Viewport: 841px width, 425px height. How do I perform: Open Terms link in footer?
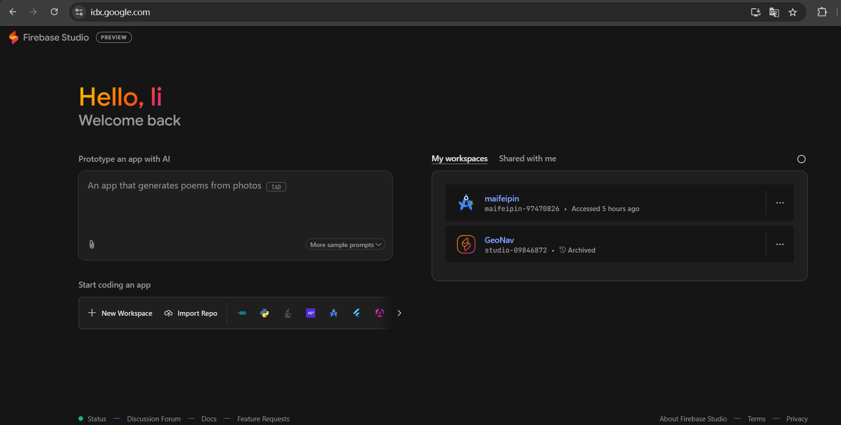pos(757,419)
